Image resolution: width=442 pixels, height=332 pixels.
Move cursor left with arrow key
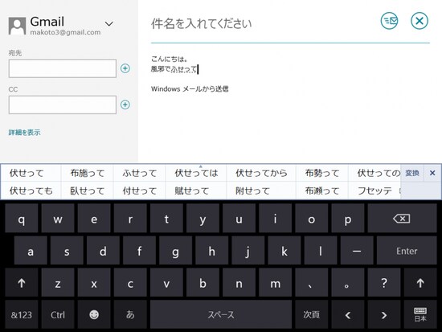[x=348, y=314]
